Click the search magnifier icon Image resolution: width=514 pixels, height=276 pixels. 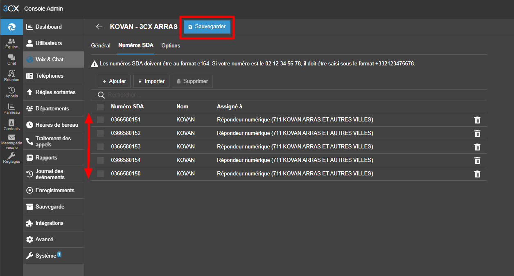[101, 95]
